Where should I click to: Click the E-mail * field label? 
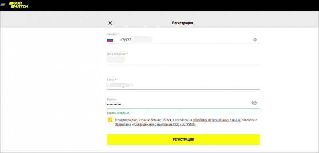[x=112, y=80]
